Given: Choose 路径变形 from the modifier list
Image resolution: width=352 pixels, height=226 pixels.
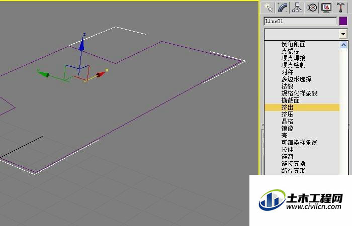Looking at the screenshot, I should [293, 171].
